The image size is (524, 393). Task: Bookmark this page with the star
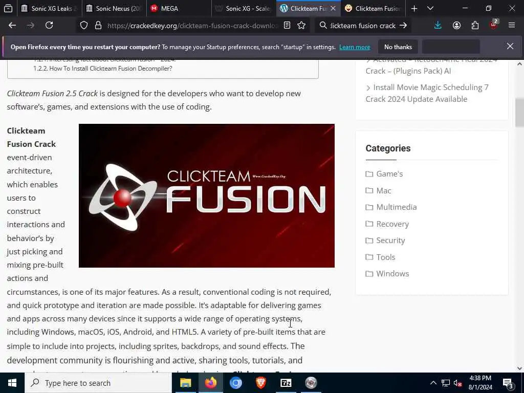point(301,26)
